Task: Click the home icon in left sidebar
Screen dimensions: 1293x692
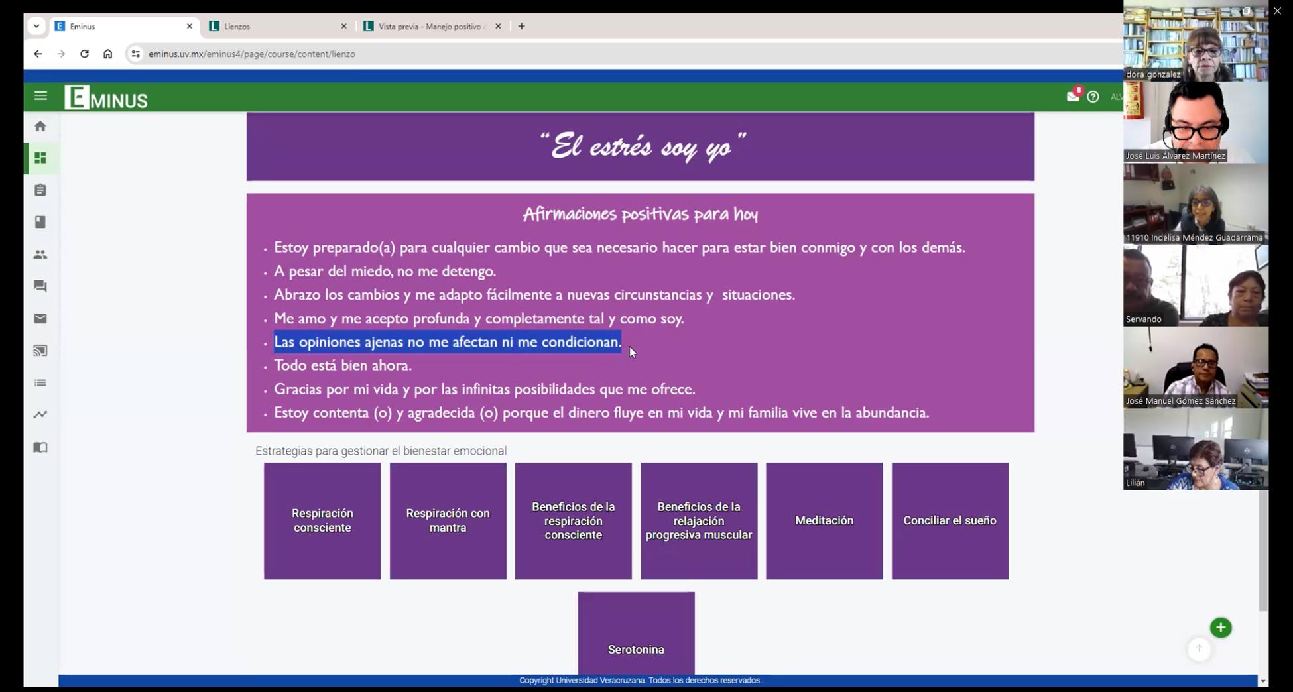Action: (x=40, y=126)
